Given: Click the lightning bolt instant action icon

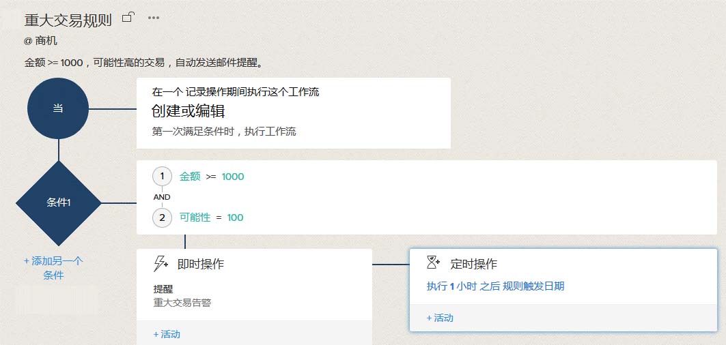Looking at the screenshot, I should tap(161, 264).
